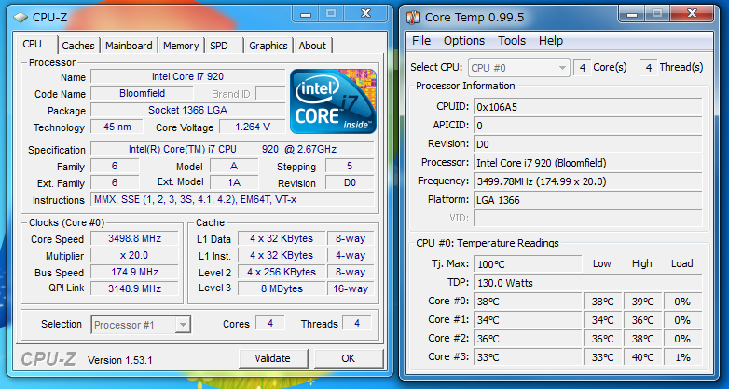The image size is (729, 389).
Task: Minimize the CPU-Z window
Action: coord(306,14)
